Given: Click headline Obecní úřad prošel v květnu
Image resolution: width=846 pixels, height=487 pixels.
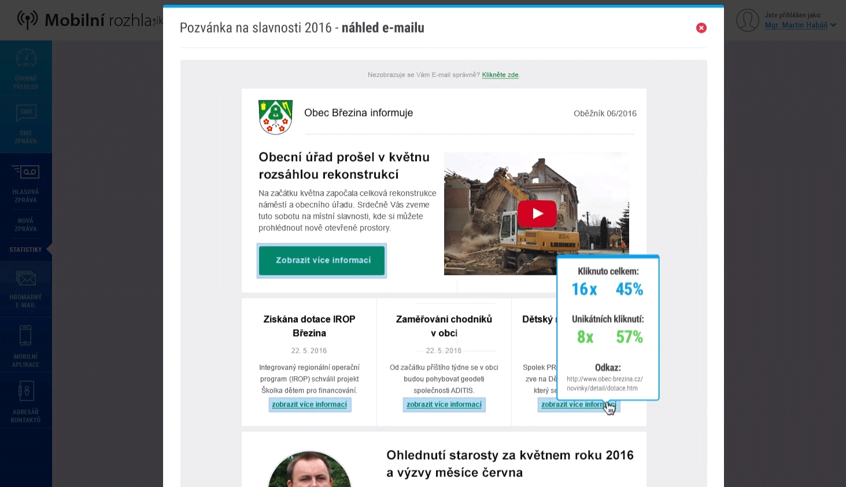Looking at the screenshot, I should click(344, 166).
